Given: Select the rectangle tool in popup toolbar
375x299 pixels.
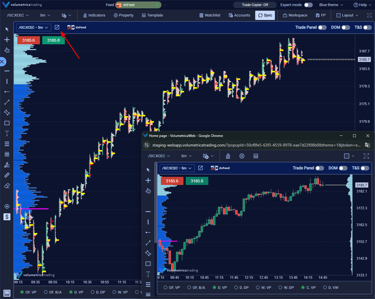Looking at the screenshot, I should (x=148, y=264).
